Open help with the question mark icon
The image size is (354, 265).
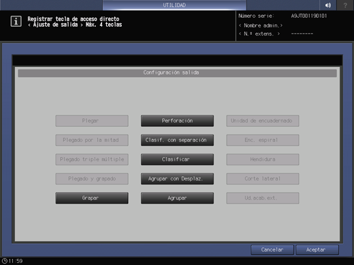pos(345,5)
